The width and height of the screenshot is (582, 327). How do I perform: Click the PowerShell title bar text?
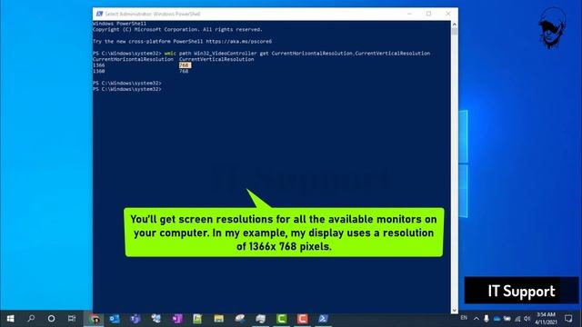(x=153, y=14)
